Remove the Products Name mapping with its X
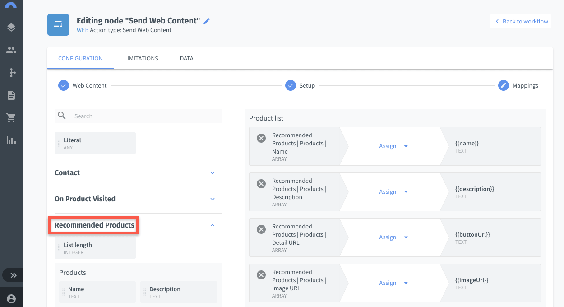The image size is (564, 307). (261, 138)
